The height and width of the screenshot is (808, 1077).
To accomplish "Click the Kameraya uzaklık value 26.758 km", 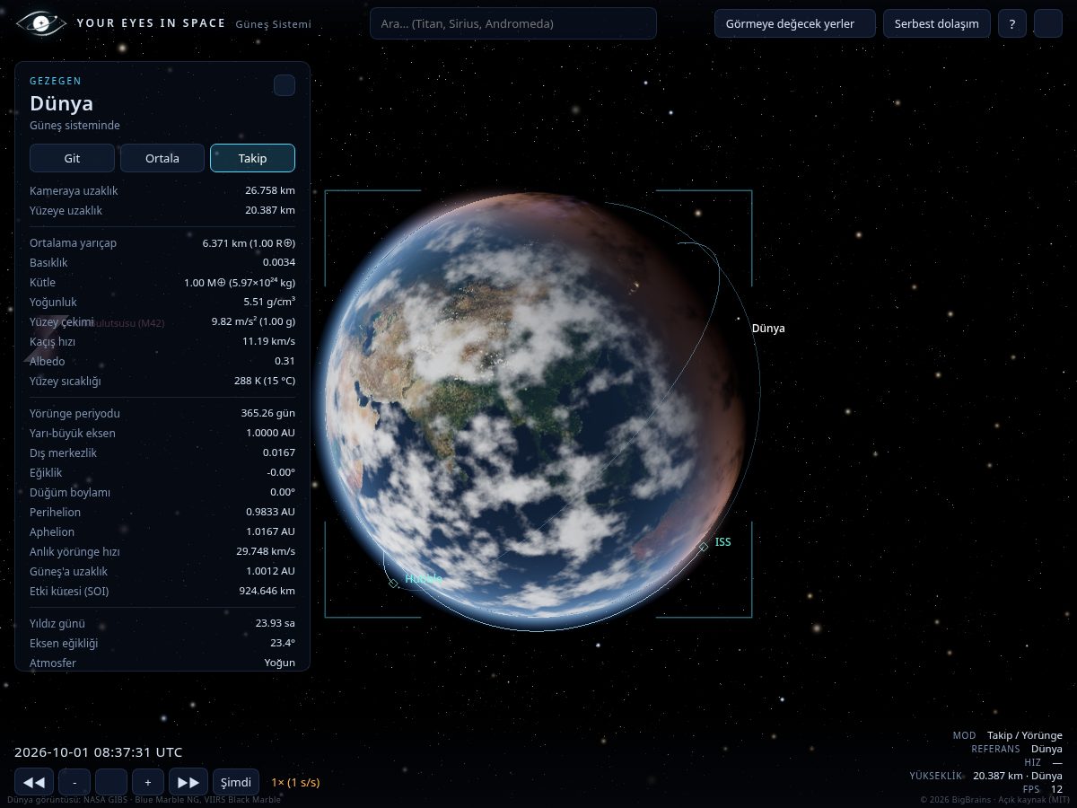I will click(270, 190).
